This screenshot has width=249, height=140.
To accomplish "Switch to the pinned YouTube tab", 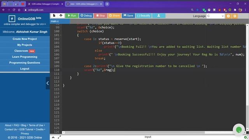I will [23, 4].
